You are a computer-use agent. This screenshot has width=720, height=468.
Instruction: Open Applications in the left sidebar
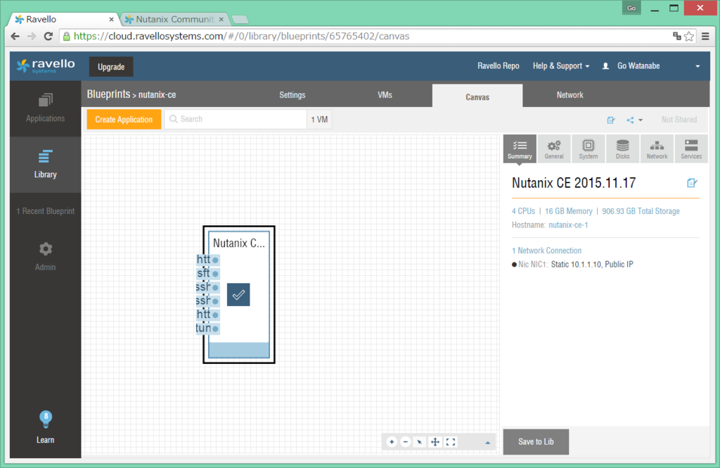(46, 108)
